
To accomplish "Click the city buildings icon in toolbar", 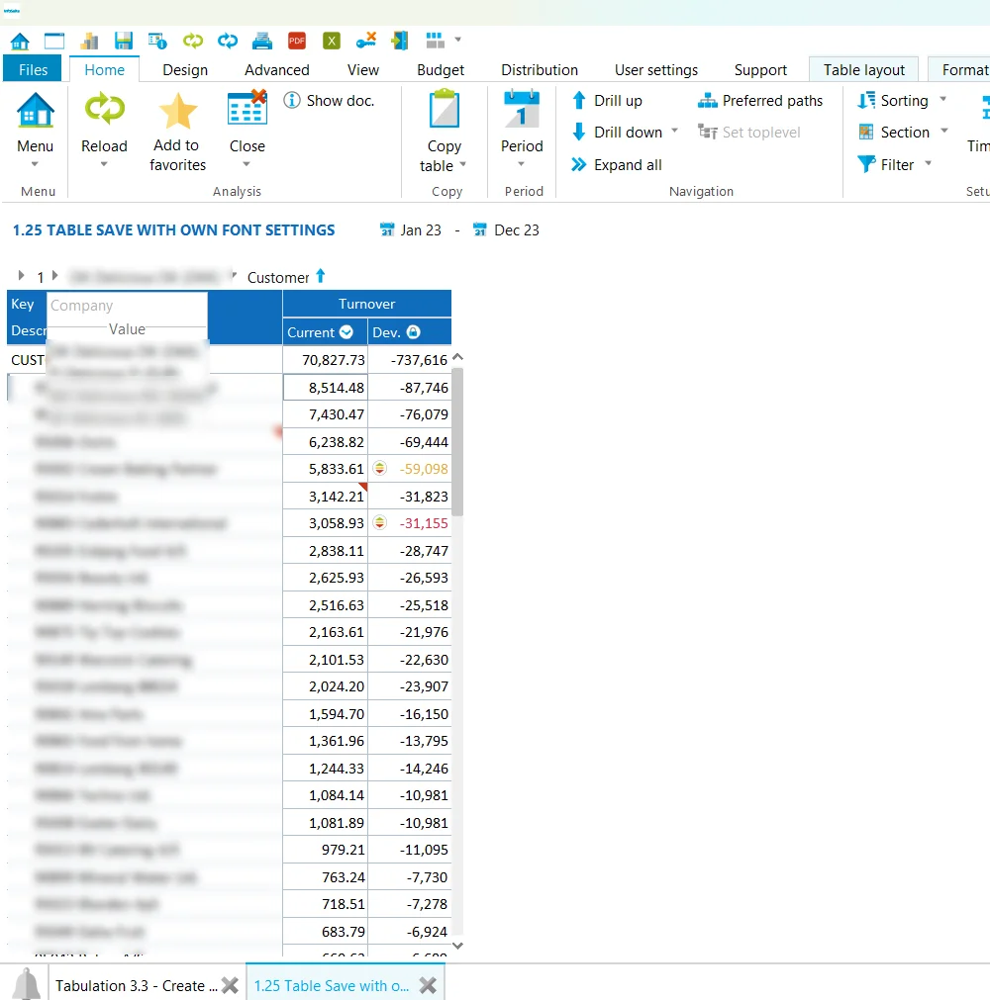I will point(89,41).
